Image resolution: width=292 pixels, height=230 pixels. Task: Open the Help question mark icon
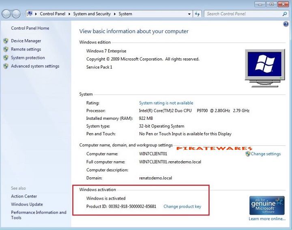286,24
